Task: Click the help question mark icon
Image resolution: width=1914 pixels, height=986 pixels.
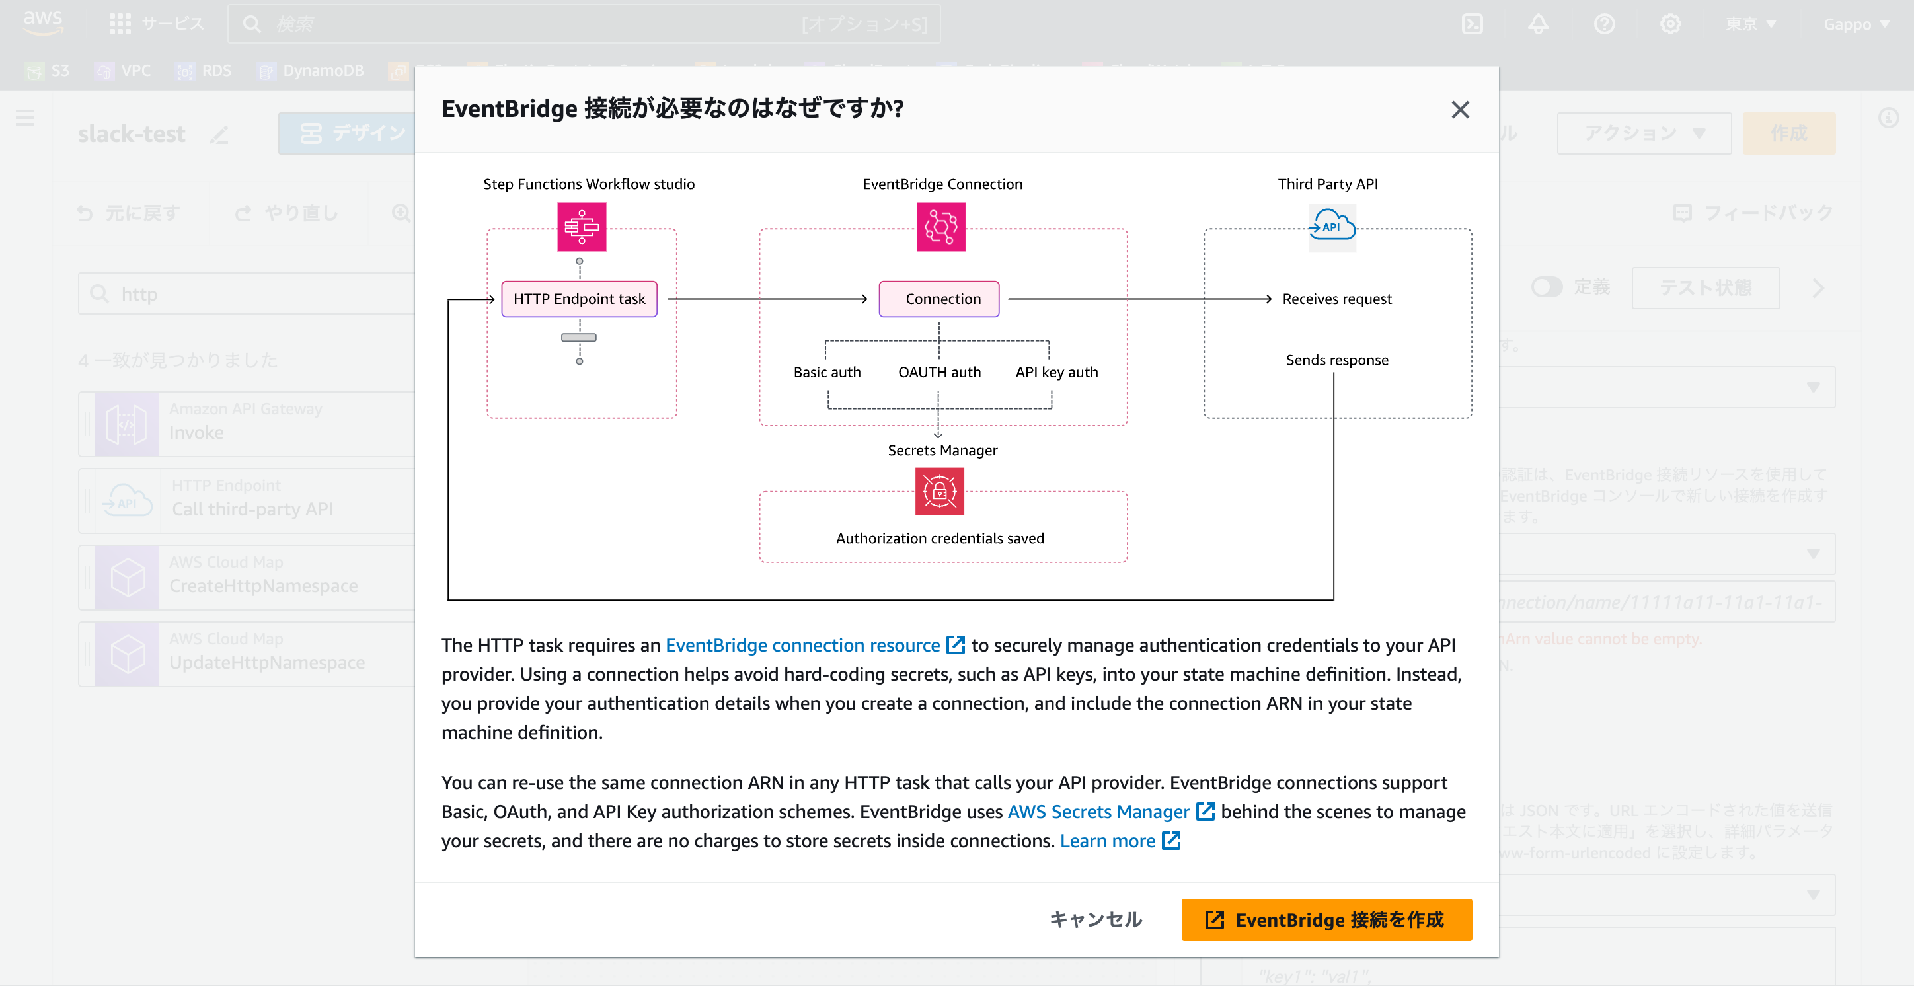Action: (1604, 24)
